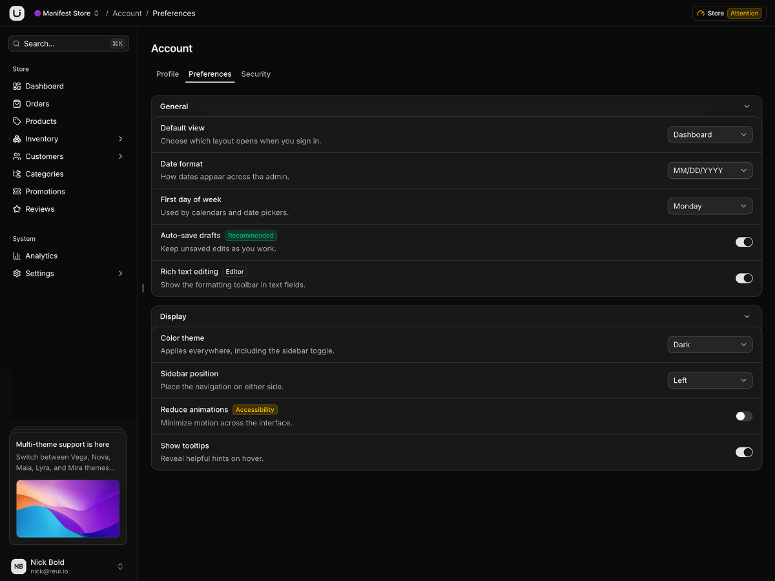
Task: Open Analytics in the sidebar
Action: [x=68, y=256]
